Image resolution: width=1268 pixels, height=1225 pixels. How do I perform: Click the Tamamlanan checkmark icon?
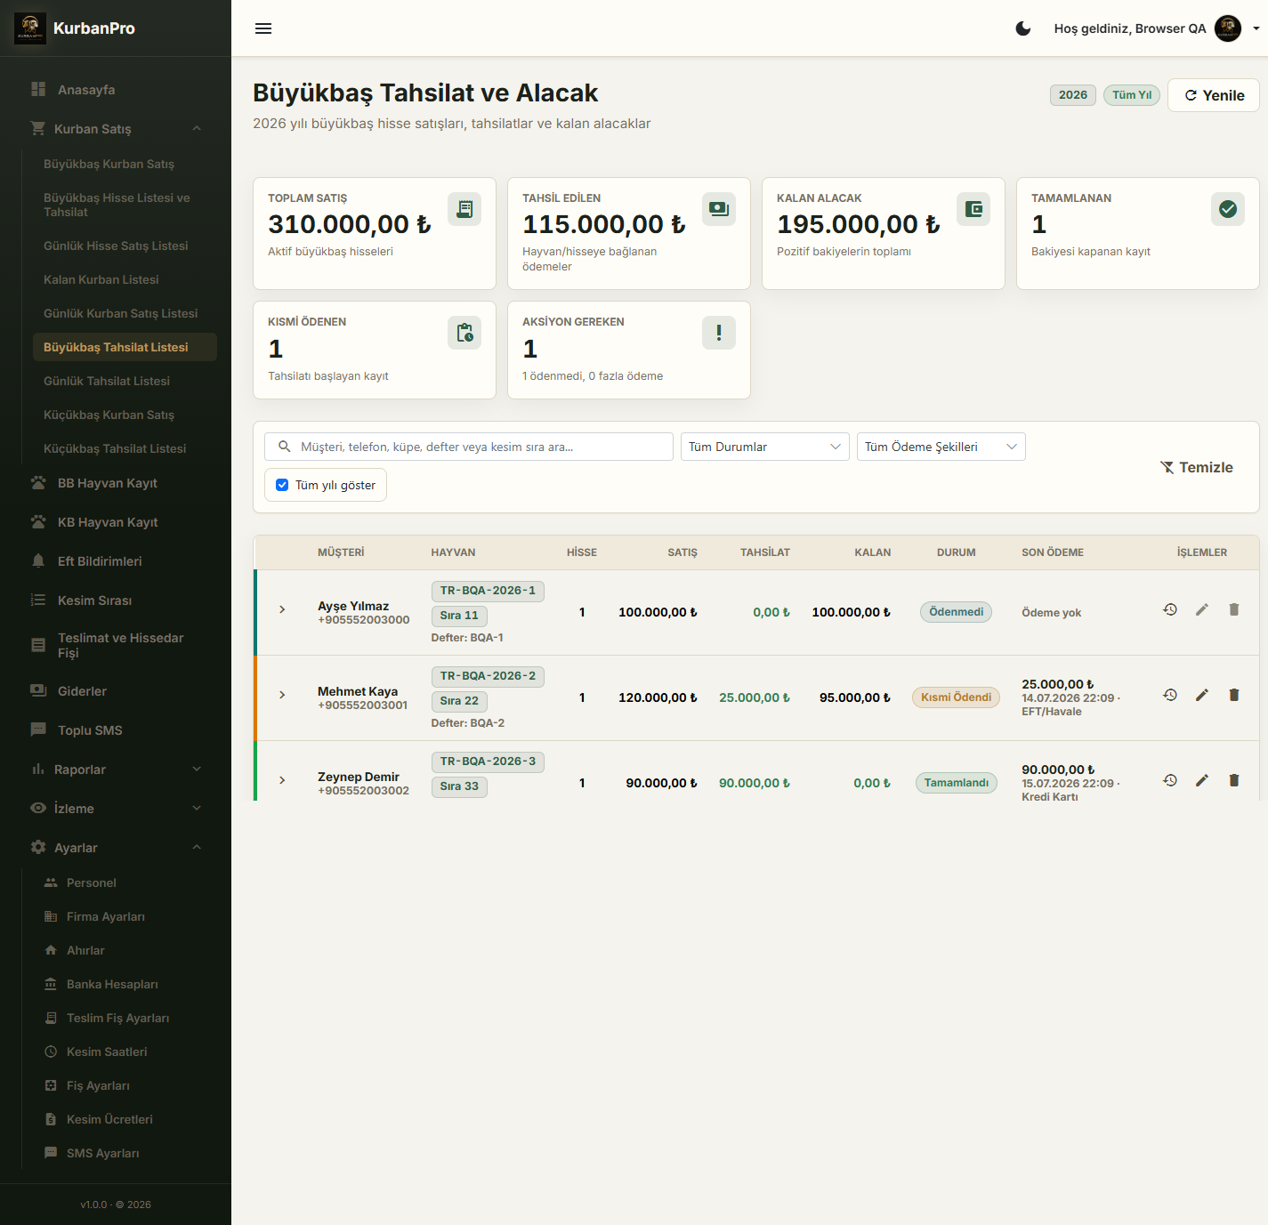point(1228,209)
